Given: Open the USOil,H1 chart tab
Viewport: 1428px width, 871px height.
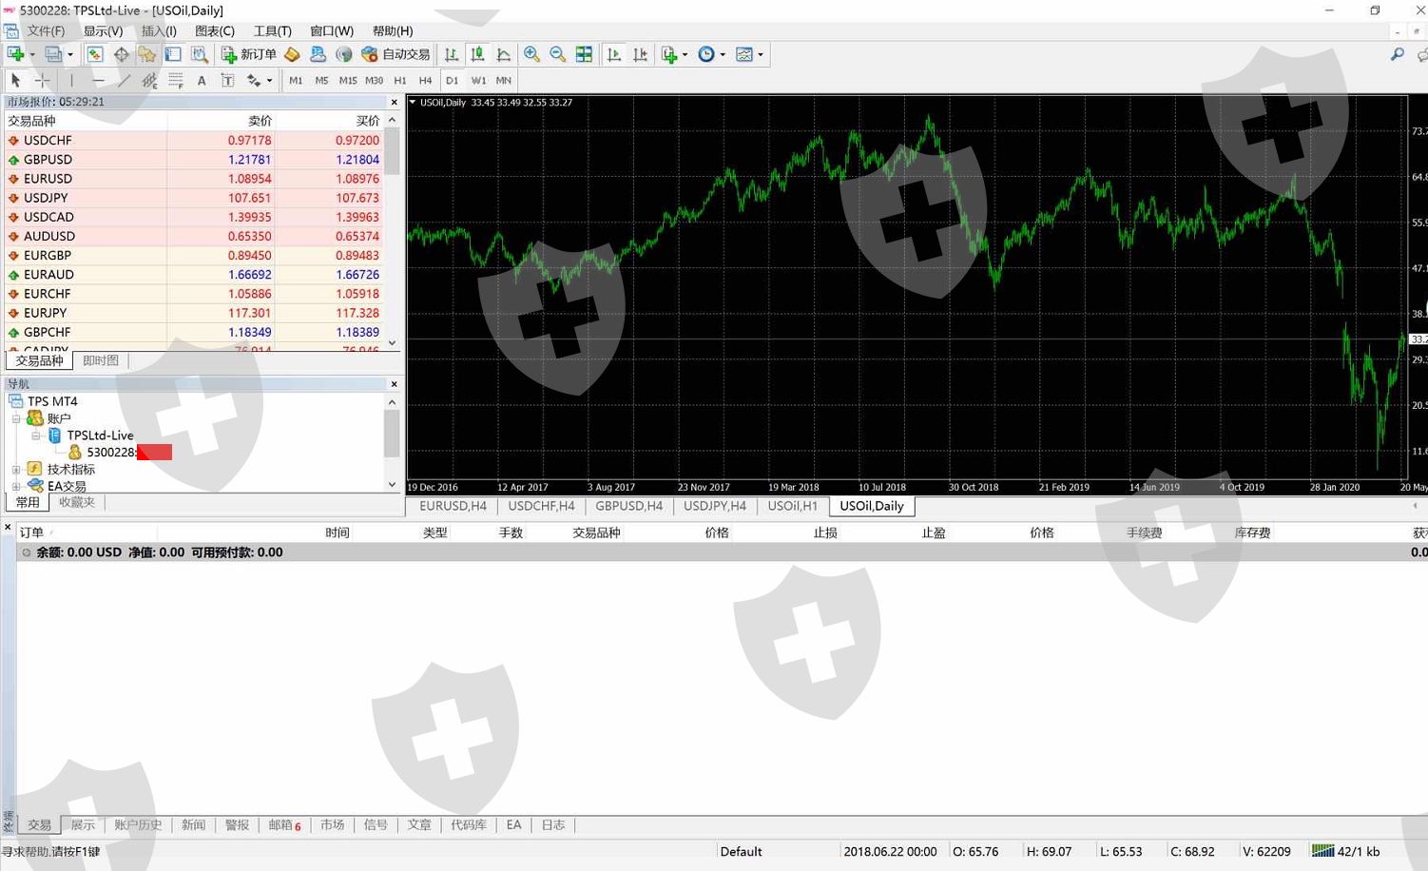Looking at the screenshot, I should coord(793,506).
